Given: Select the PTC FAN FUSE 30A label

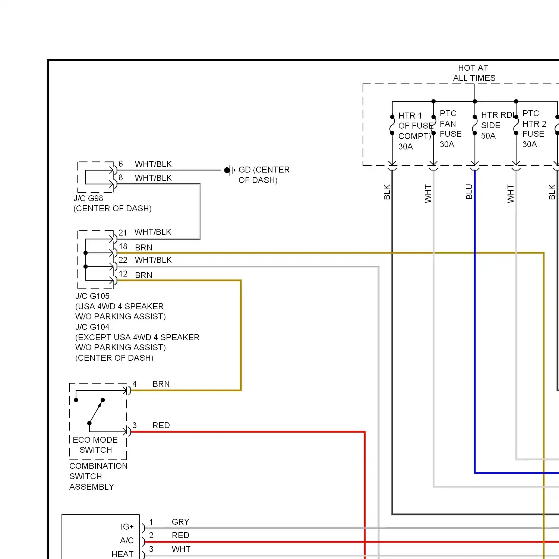Looking at the screenshot, I should click(451, 129).
